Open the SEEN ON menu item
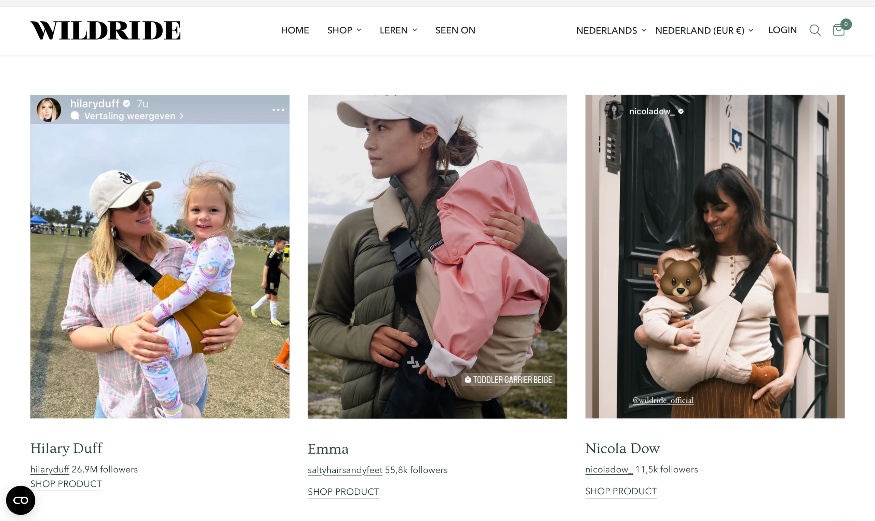The width and height of the screenshot is (875, 521). 455,30
